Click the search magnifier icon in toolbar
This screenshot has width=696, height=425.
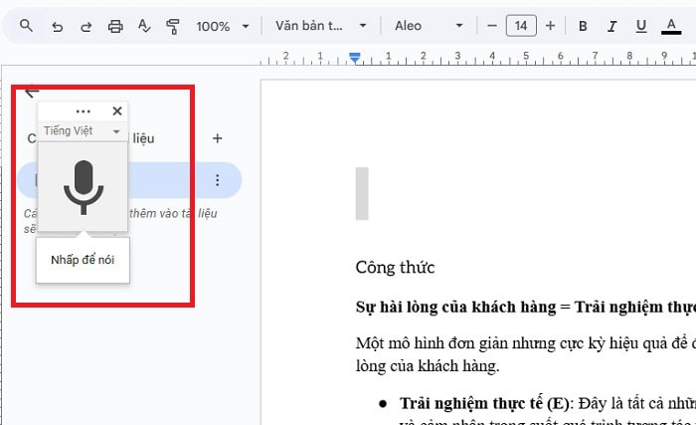click(x=26, y=26)
